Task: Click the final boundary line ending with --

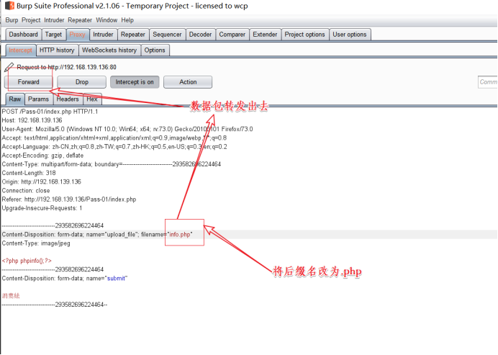Action: click(x=54, y=305)
